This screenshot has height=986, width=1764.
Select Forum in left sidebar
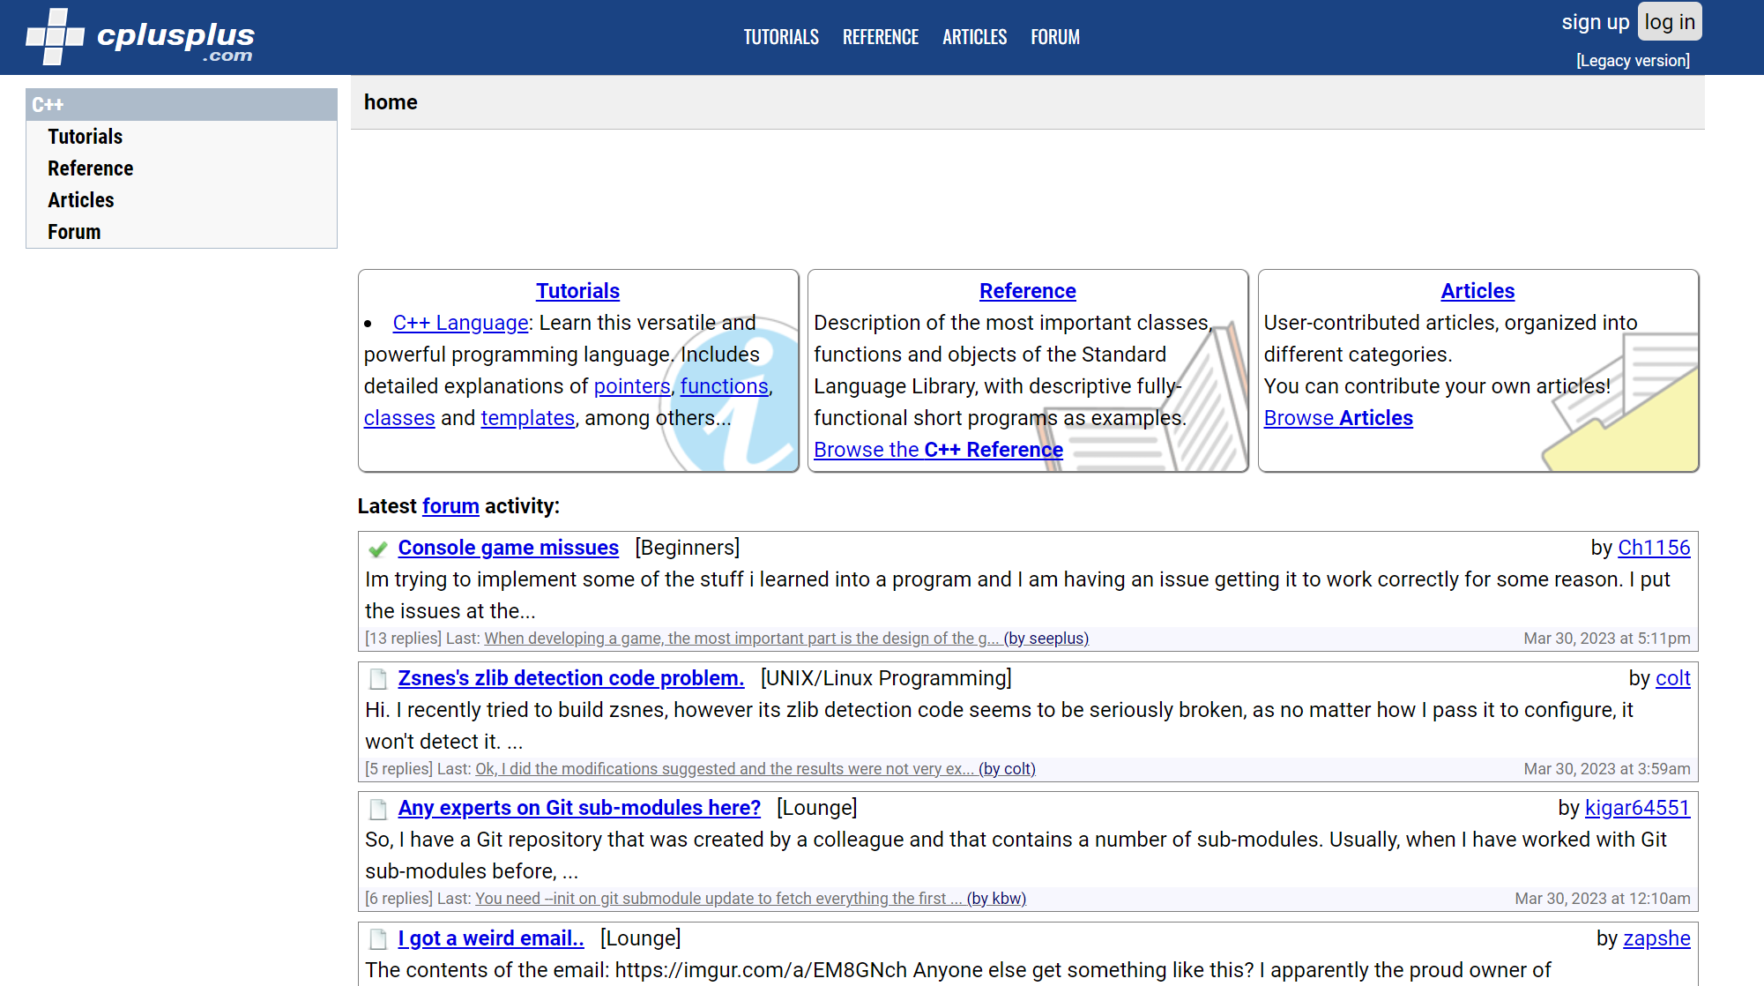[x=74, y=232]
